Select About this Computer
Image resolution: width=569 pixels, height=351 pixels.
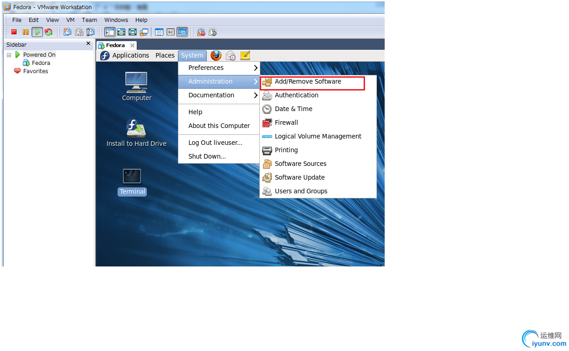pyautogui.click(x=219, y=126)
